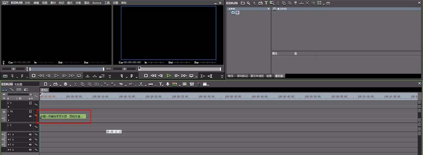The height and width of the screenshot is (155, 423).
Task: Open the 素材 menu
Action: tap(53, 3)
